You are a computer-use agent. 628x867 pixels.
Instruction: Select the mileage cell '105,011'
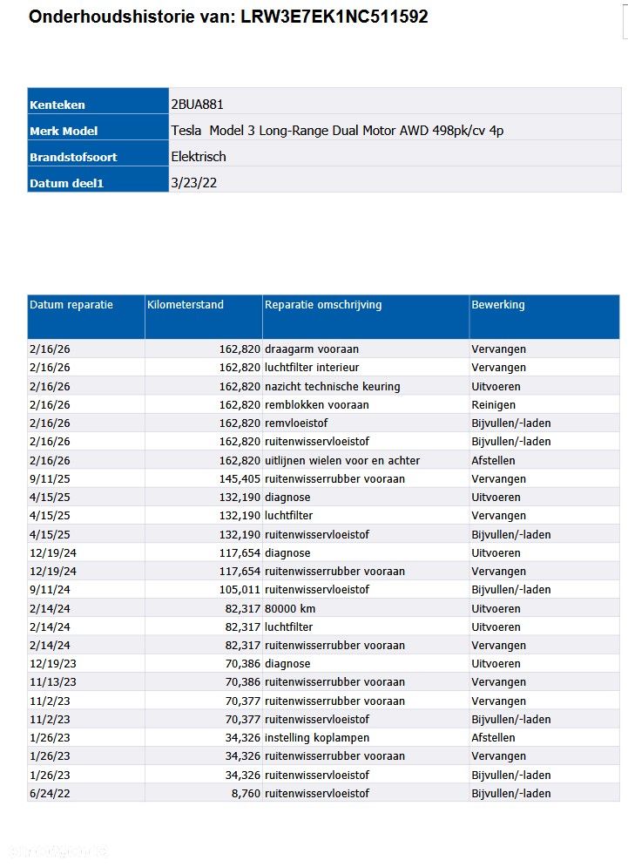tap(204, 589)
